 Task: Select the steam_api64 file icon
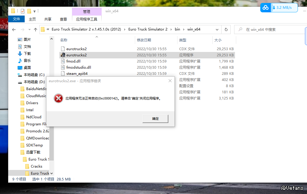(x=63, y=74)
